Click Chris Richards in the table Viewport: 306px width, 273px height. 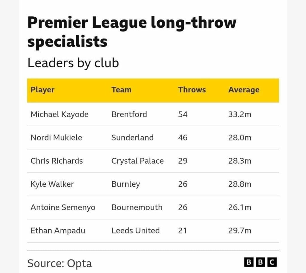click(x=56, y=161)
